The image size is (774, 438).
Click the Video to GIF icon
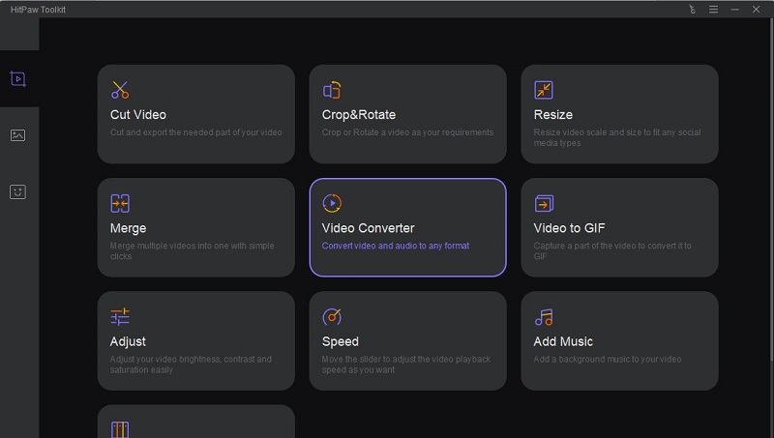pos(544,203)
